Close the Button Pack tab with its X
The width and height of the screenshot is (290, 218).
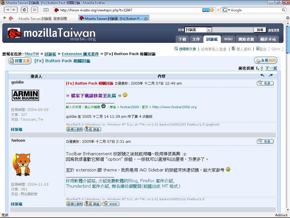146,19
